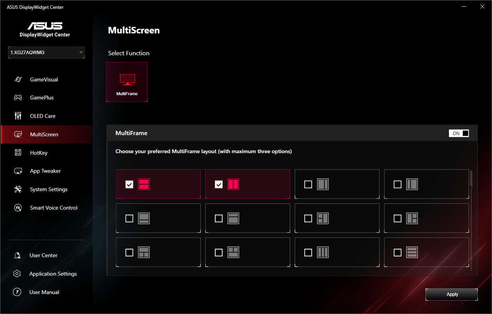492x314 pixels.
Task: Click the one-top two-bottom layout icon
Action: 144,252
